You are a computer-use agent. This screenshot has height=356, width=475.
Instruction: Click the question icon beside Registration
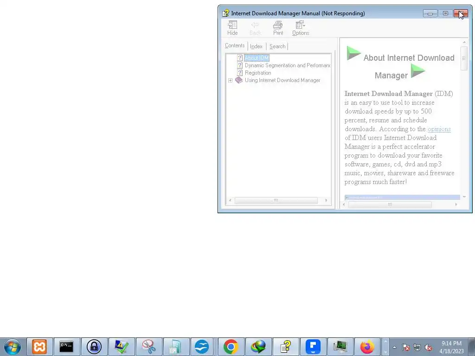pyautogui.click(x=240, y=73)
